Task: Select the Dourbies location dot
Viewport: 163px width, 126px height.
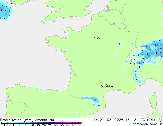Action: coord(107,84)
